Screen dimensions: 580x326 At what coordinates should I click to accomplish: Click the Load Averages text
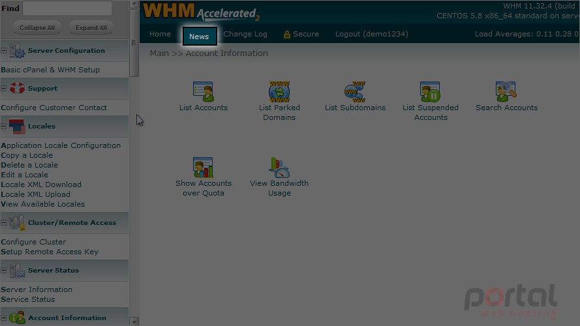[527, 34]
